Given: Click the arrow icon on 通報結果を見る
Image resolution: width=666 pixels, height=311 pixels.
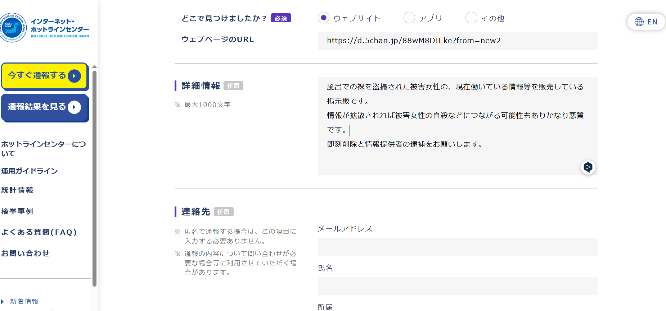Looking at the screenshot, I should 75,107.
